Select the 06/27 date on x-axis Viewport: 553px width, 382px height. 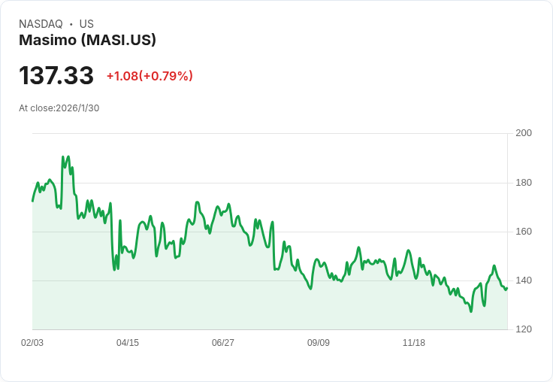[223, 343]
